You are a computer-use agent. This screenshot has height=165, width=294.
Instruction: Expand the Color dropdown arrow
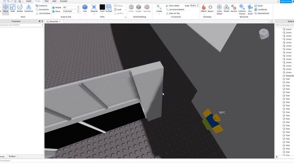[102, 14]
